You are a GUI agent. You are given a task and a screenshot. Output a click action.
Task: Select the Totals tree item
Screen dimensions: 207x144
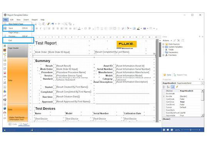point(171,50)
